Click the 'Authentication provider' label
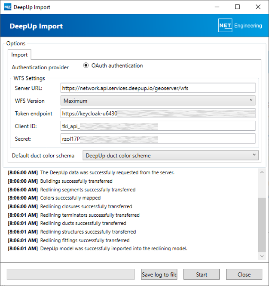Screen dimensions: 269x286 pos(40,67)
